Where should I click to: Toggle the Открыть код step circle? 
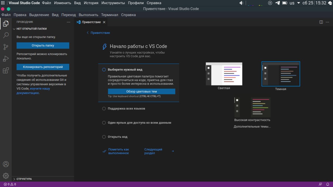click(x=104, y=137)
